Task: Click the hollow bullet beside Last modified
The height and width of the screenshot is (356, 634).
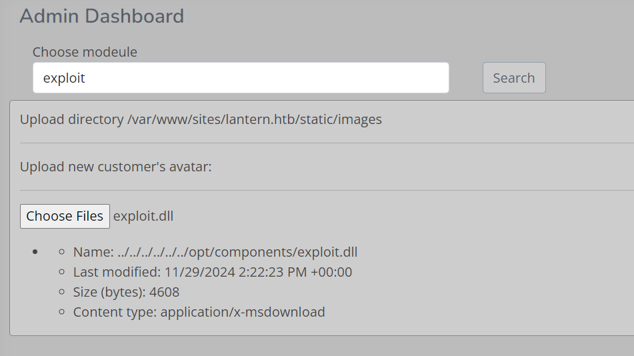Action: click(61, 272)
